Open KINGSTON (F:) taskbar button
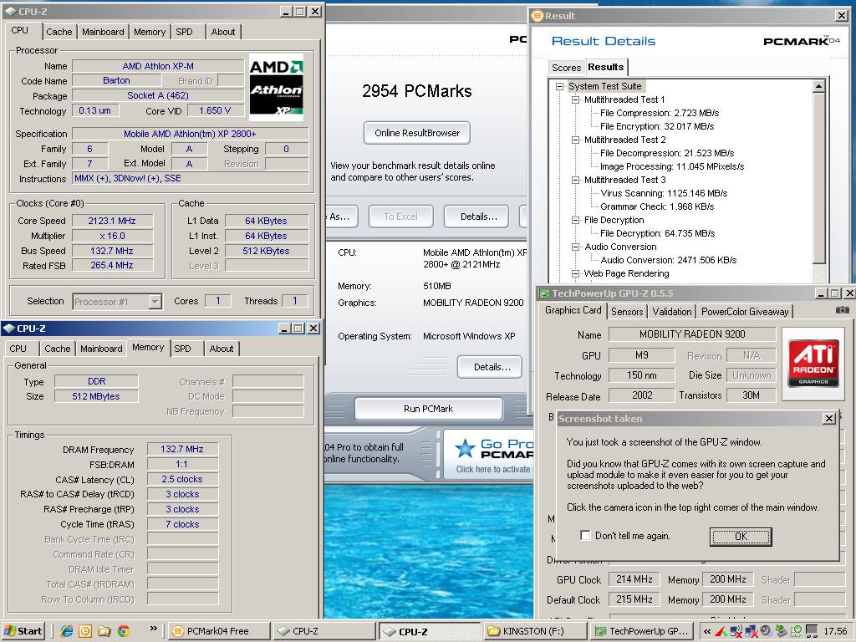The image size is (856, 642). click(534, 631)
